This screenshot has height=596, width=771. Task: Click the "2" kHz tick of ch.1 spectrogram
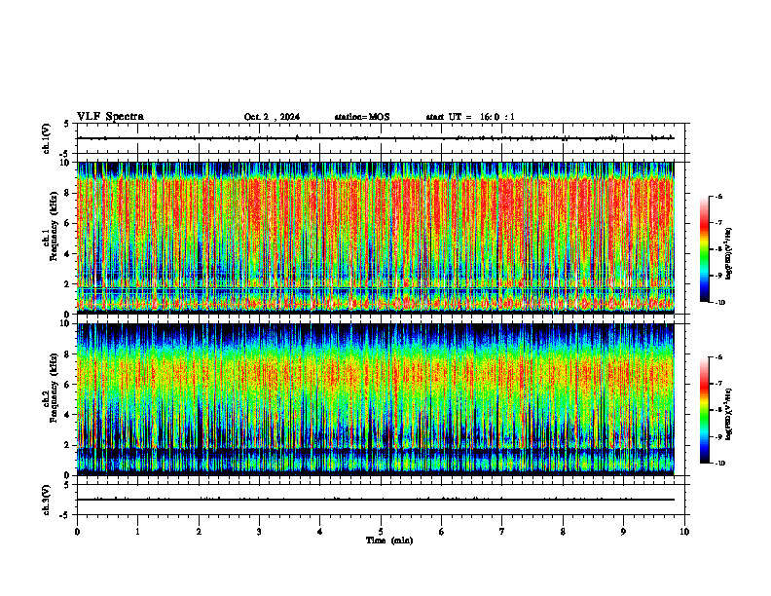click(x=68, y=284)
